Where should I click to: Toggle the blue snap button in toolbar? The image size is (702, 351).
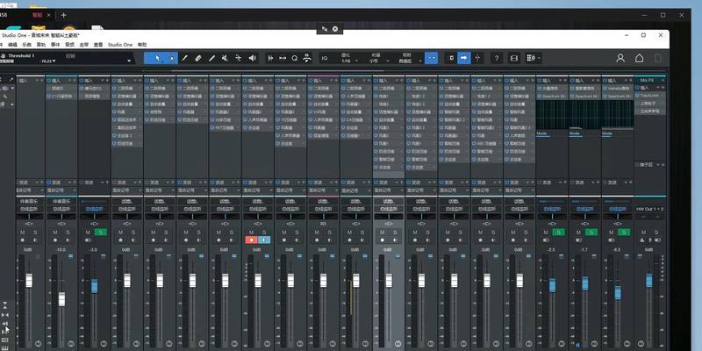click(x=431, y=58)
